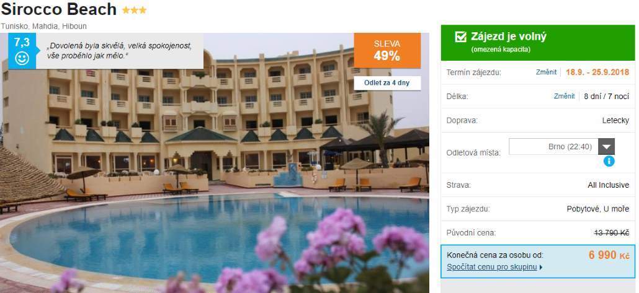Click the arrow after Spočítat cenu pro skupinu

[541, 268]
